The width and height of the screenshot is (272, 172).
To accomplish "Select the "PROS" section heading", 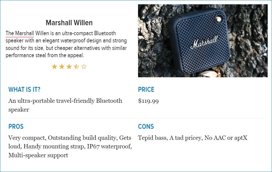I will pyautogui.click(x=16, y=127).
